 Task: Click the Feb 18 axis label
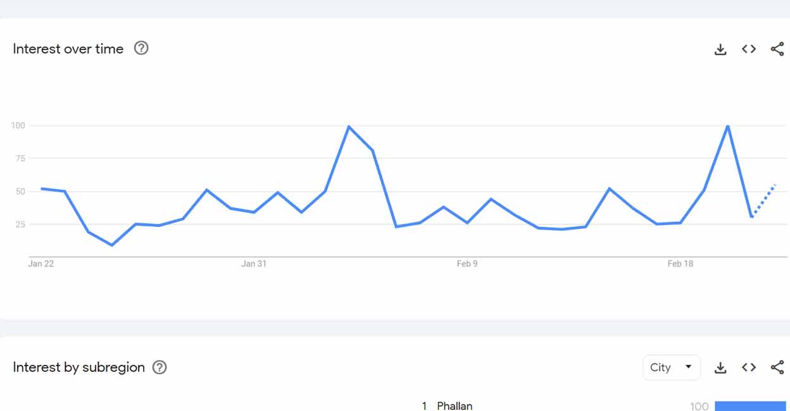click(680, 264)
